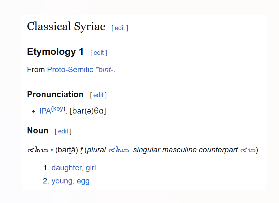This screenshot has width=279, height=203.
Task: Open the girl link
Action: [x=91, y=168]
